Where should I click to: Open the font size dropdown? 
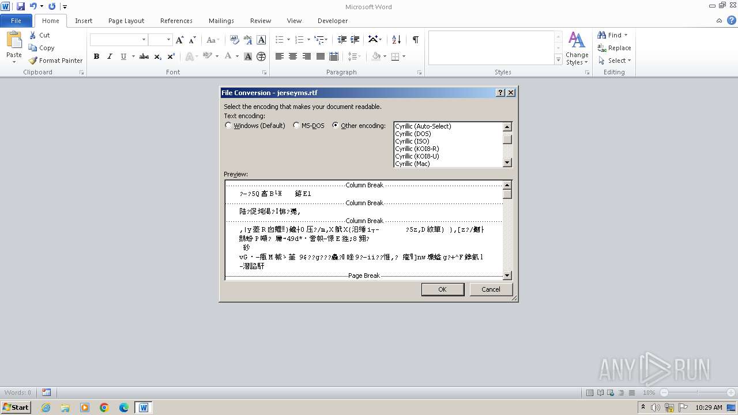(x=168, y=40)
